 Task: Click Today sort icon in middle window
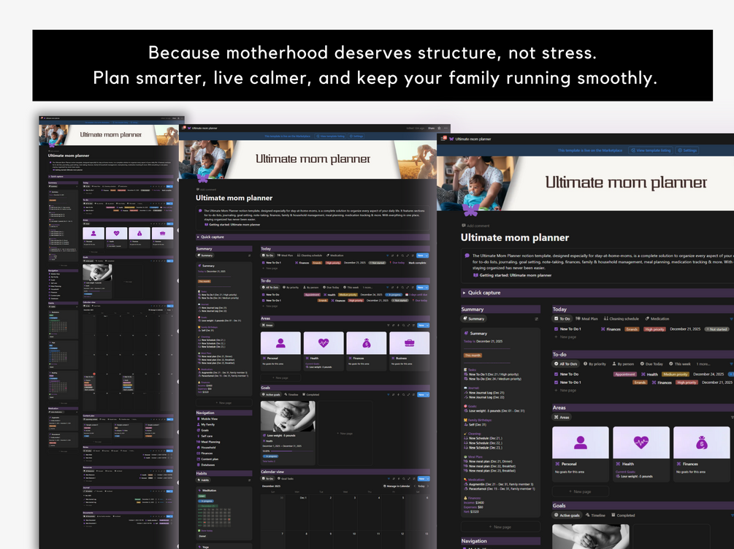click(x=392, y=256)
